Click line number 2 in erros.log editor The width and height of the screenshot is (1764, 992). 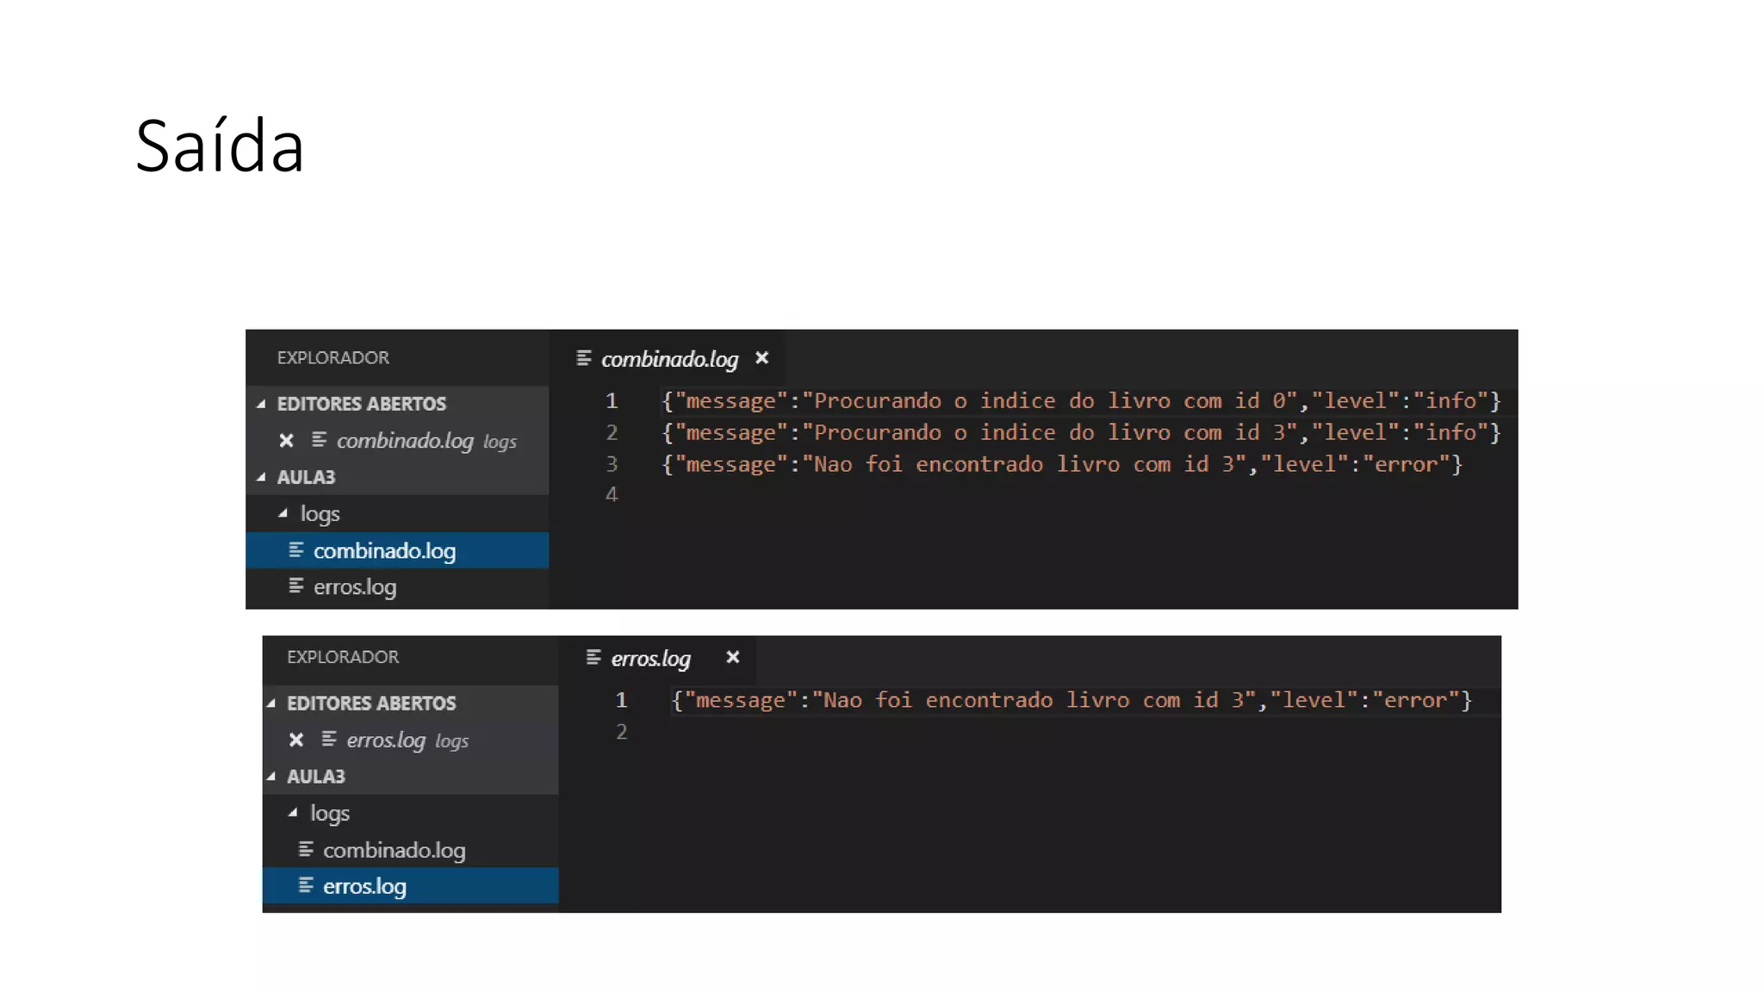pos(621,732)
